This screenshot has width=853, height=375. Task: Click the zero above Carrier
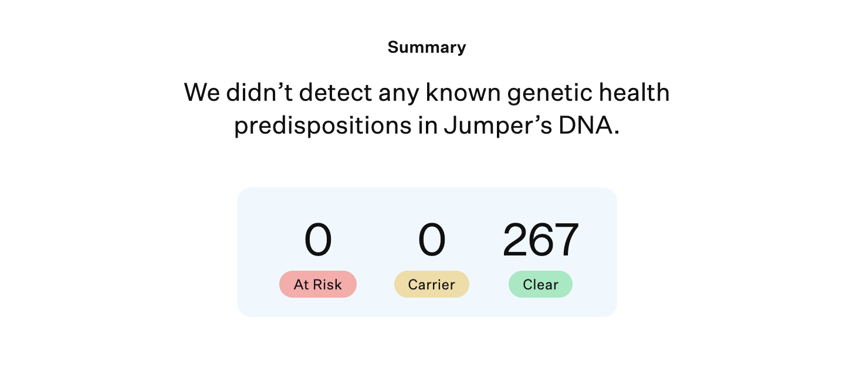pyautogui.click(x=432, y=241)
